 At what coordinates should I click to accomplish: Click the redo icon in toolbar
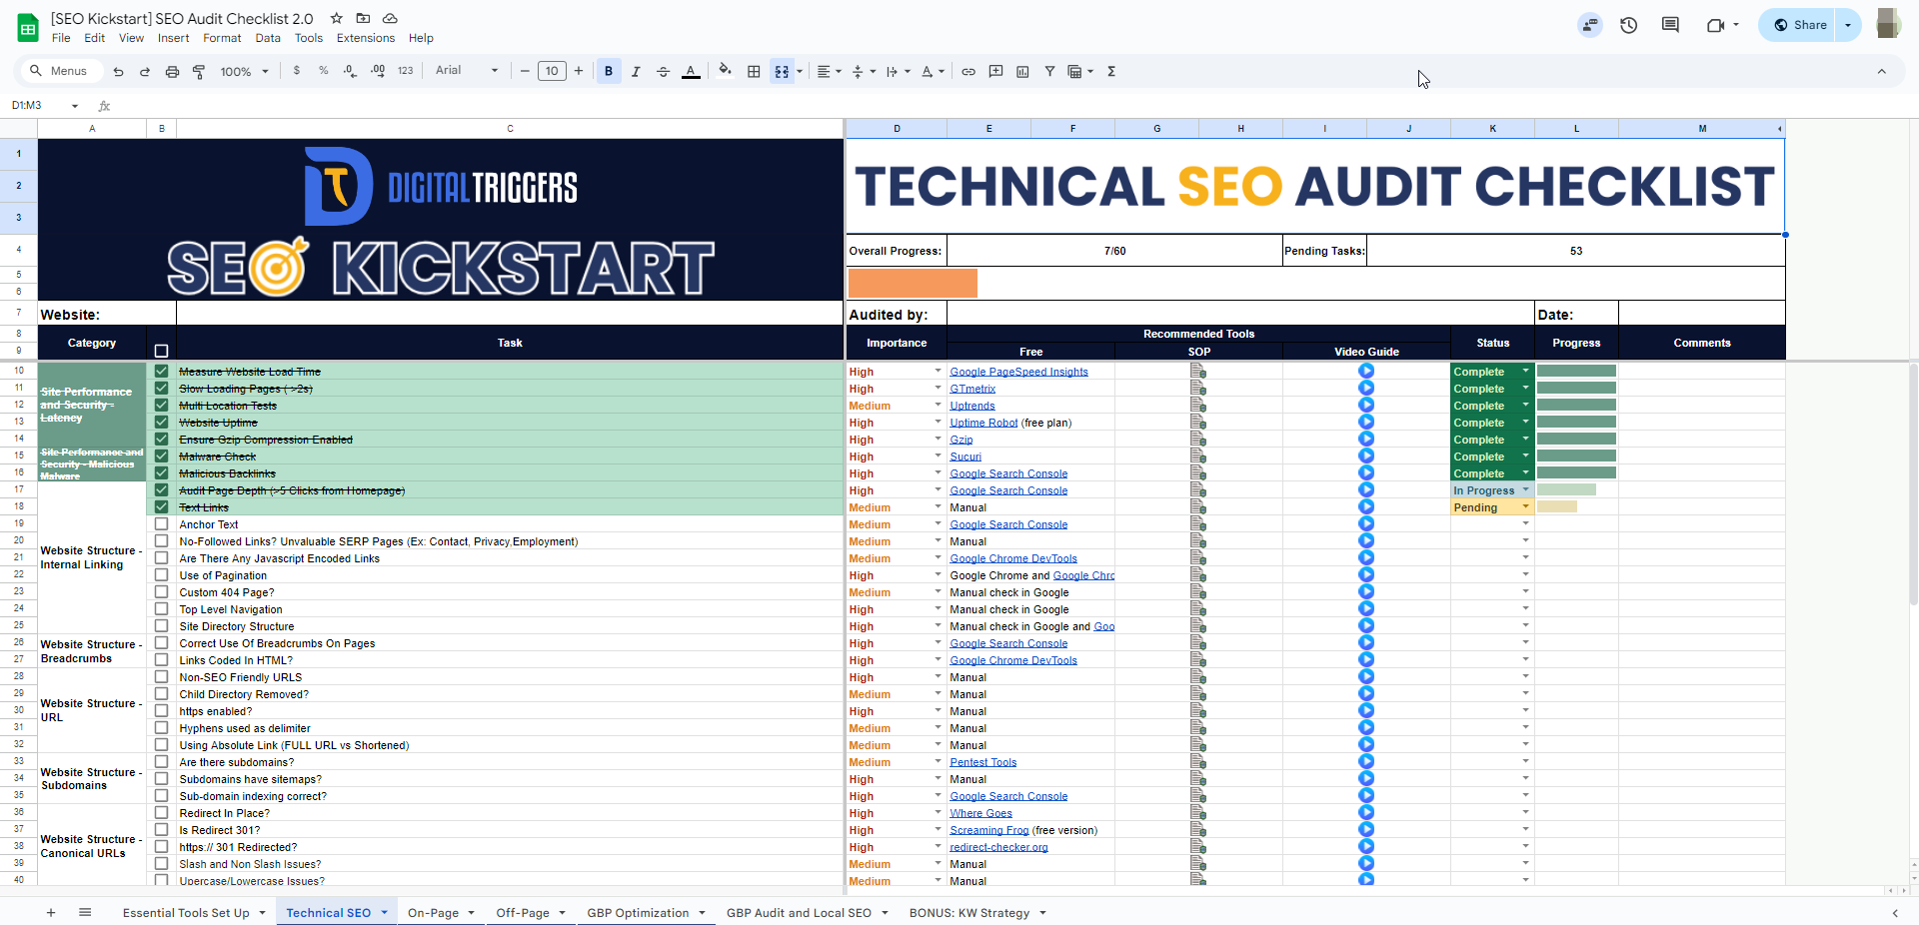(x=145, y=72)
